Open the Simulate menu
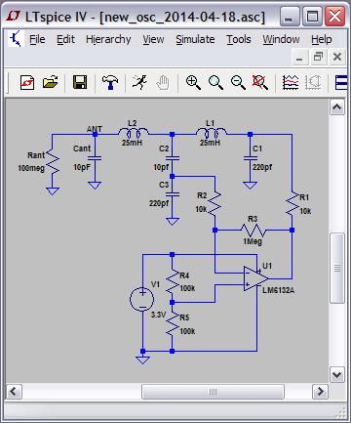This screenshot has width=351, height=423. (x=195, y=39)
